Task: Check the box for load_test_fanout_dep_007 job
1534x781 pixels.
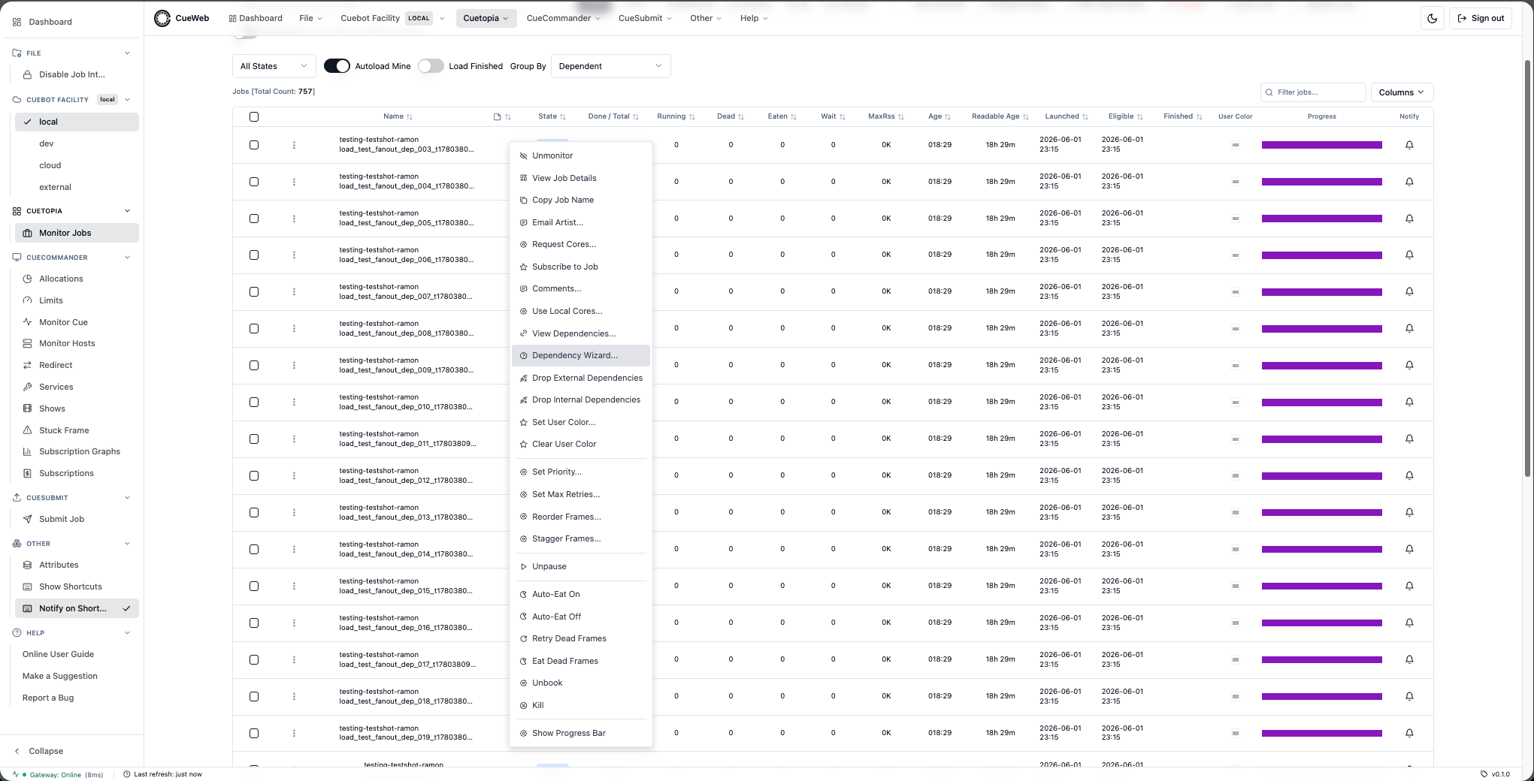Action: [x=254, y=292]
